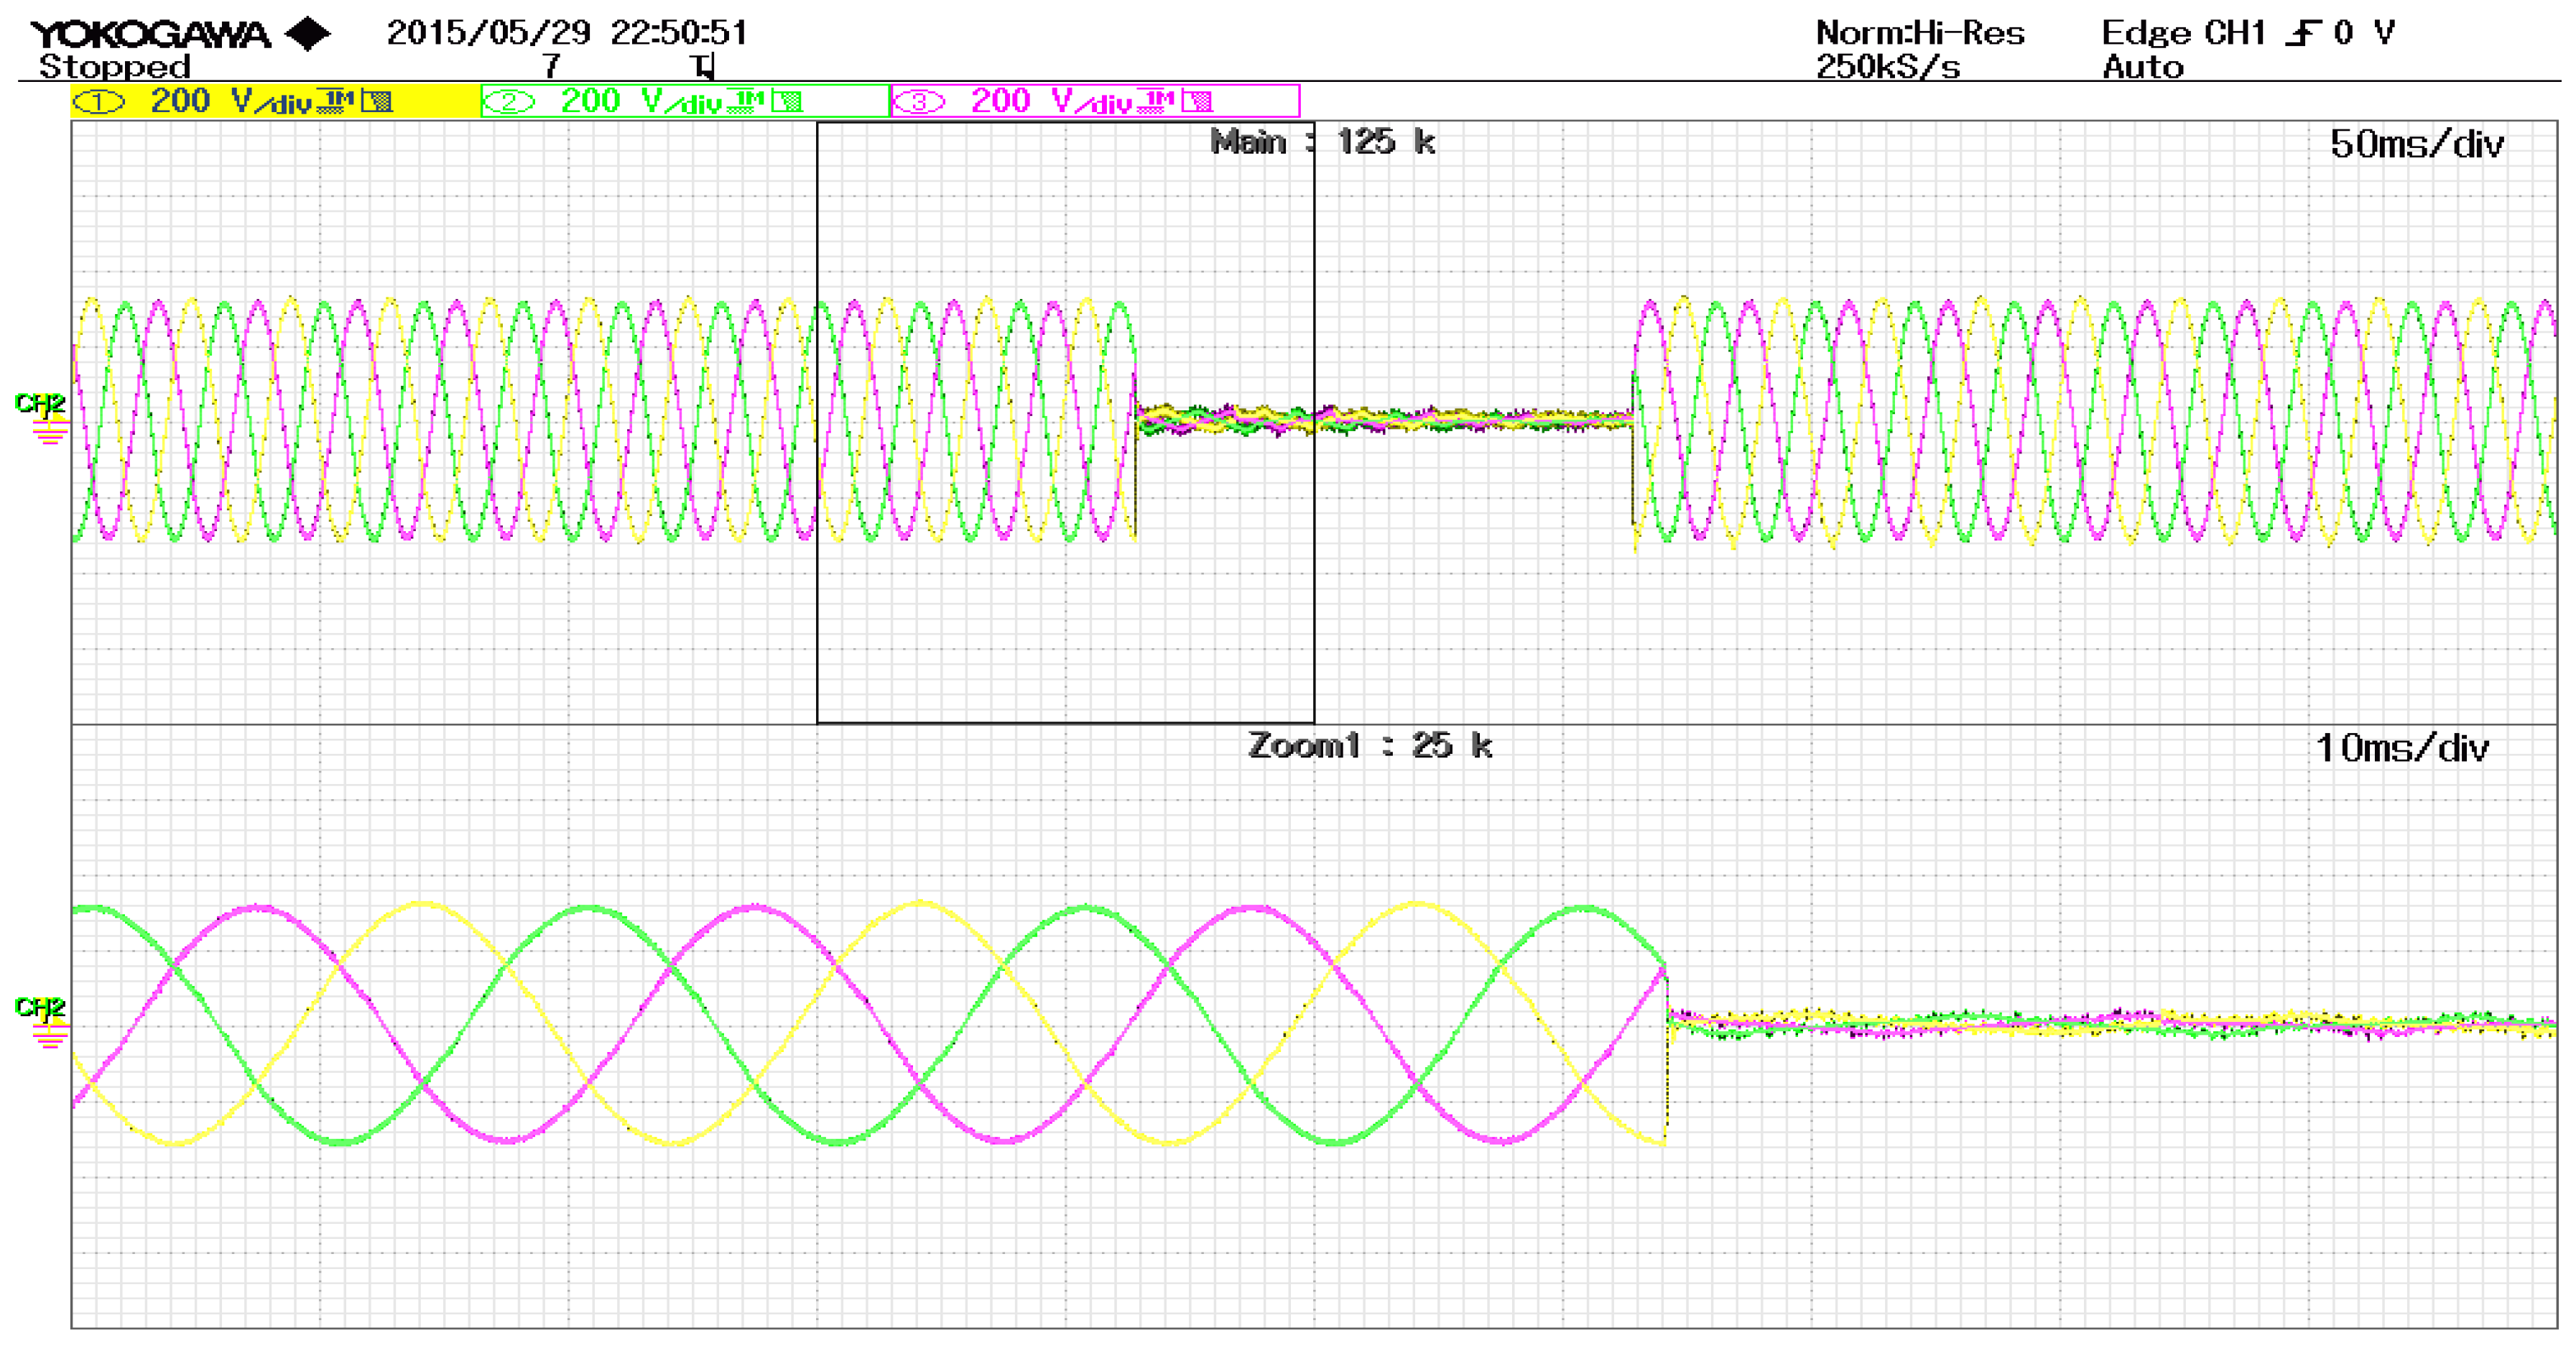Screen dimensions: 2576x1351
Task: Click the '10ms/div' zoom timebase label
Action: click(2402, 749)
